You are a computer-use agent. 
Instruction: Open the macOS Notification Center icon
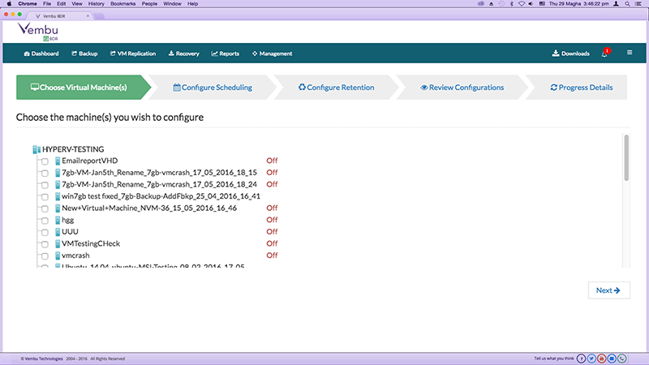638,4
